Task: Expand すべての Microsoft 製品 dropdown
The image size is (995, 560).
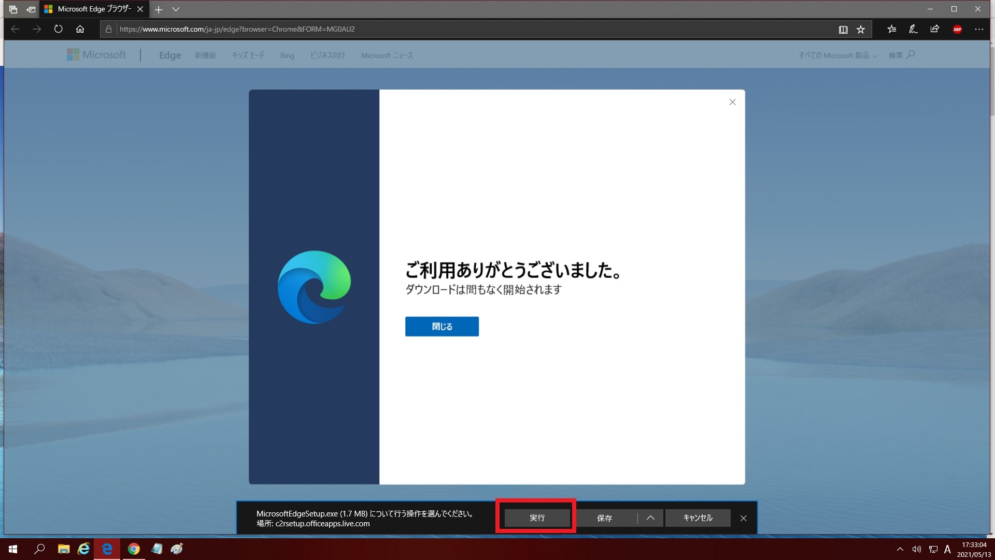Action: (x=837, y=55)
